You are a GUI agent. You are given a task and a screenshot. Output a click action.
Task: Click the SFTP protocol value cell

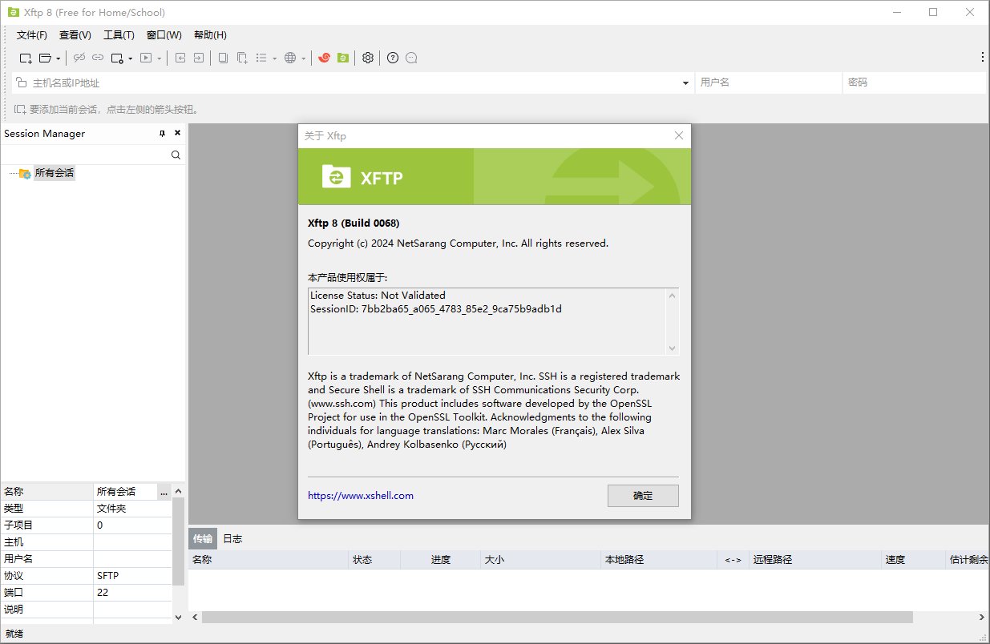[x=132, y=575]
